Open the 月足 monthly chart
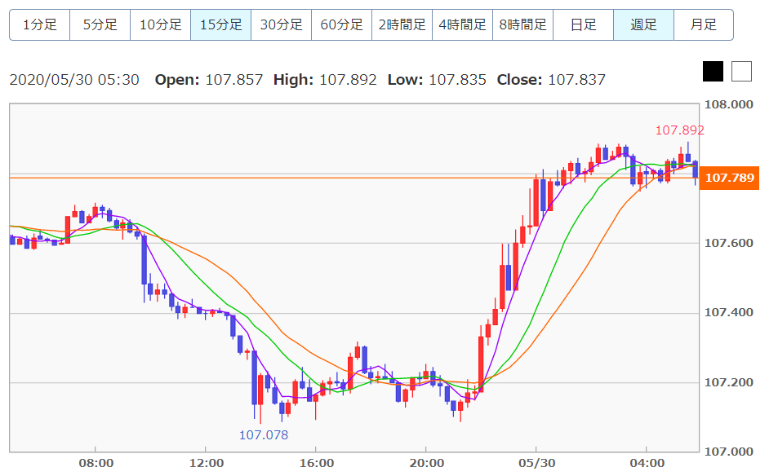Screen dimensions: 778x476 tap(704, 24)
